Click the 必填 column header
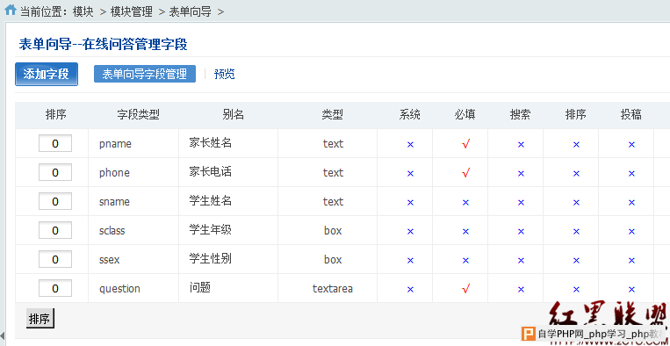 coord(465,114)
